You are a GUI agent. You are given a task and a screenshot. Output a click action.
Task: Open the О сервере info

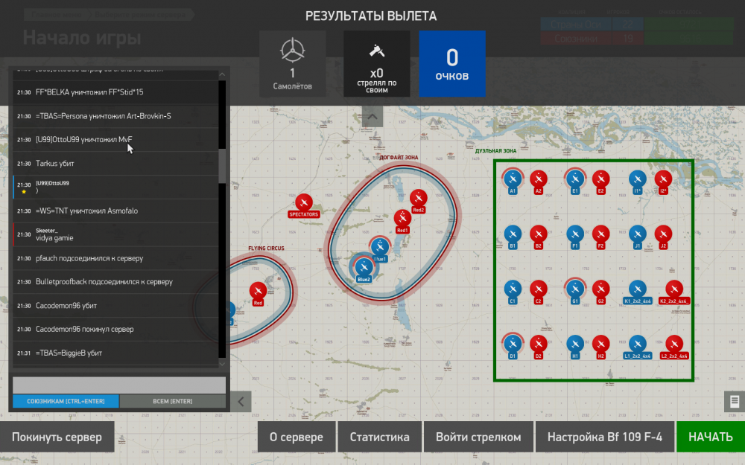297,437
